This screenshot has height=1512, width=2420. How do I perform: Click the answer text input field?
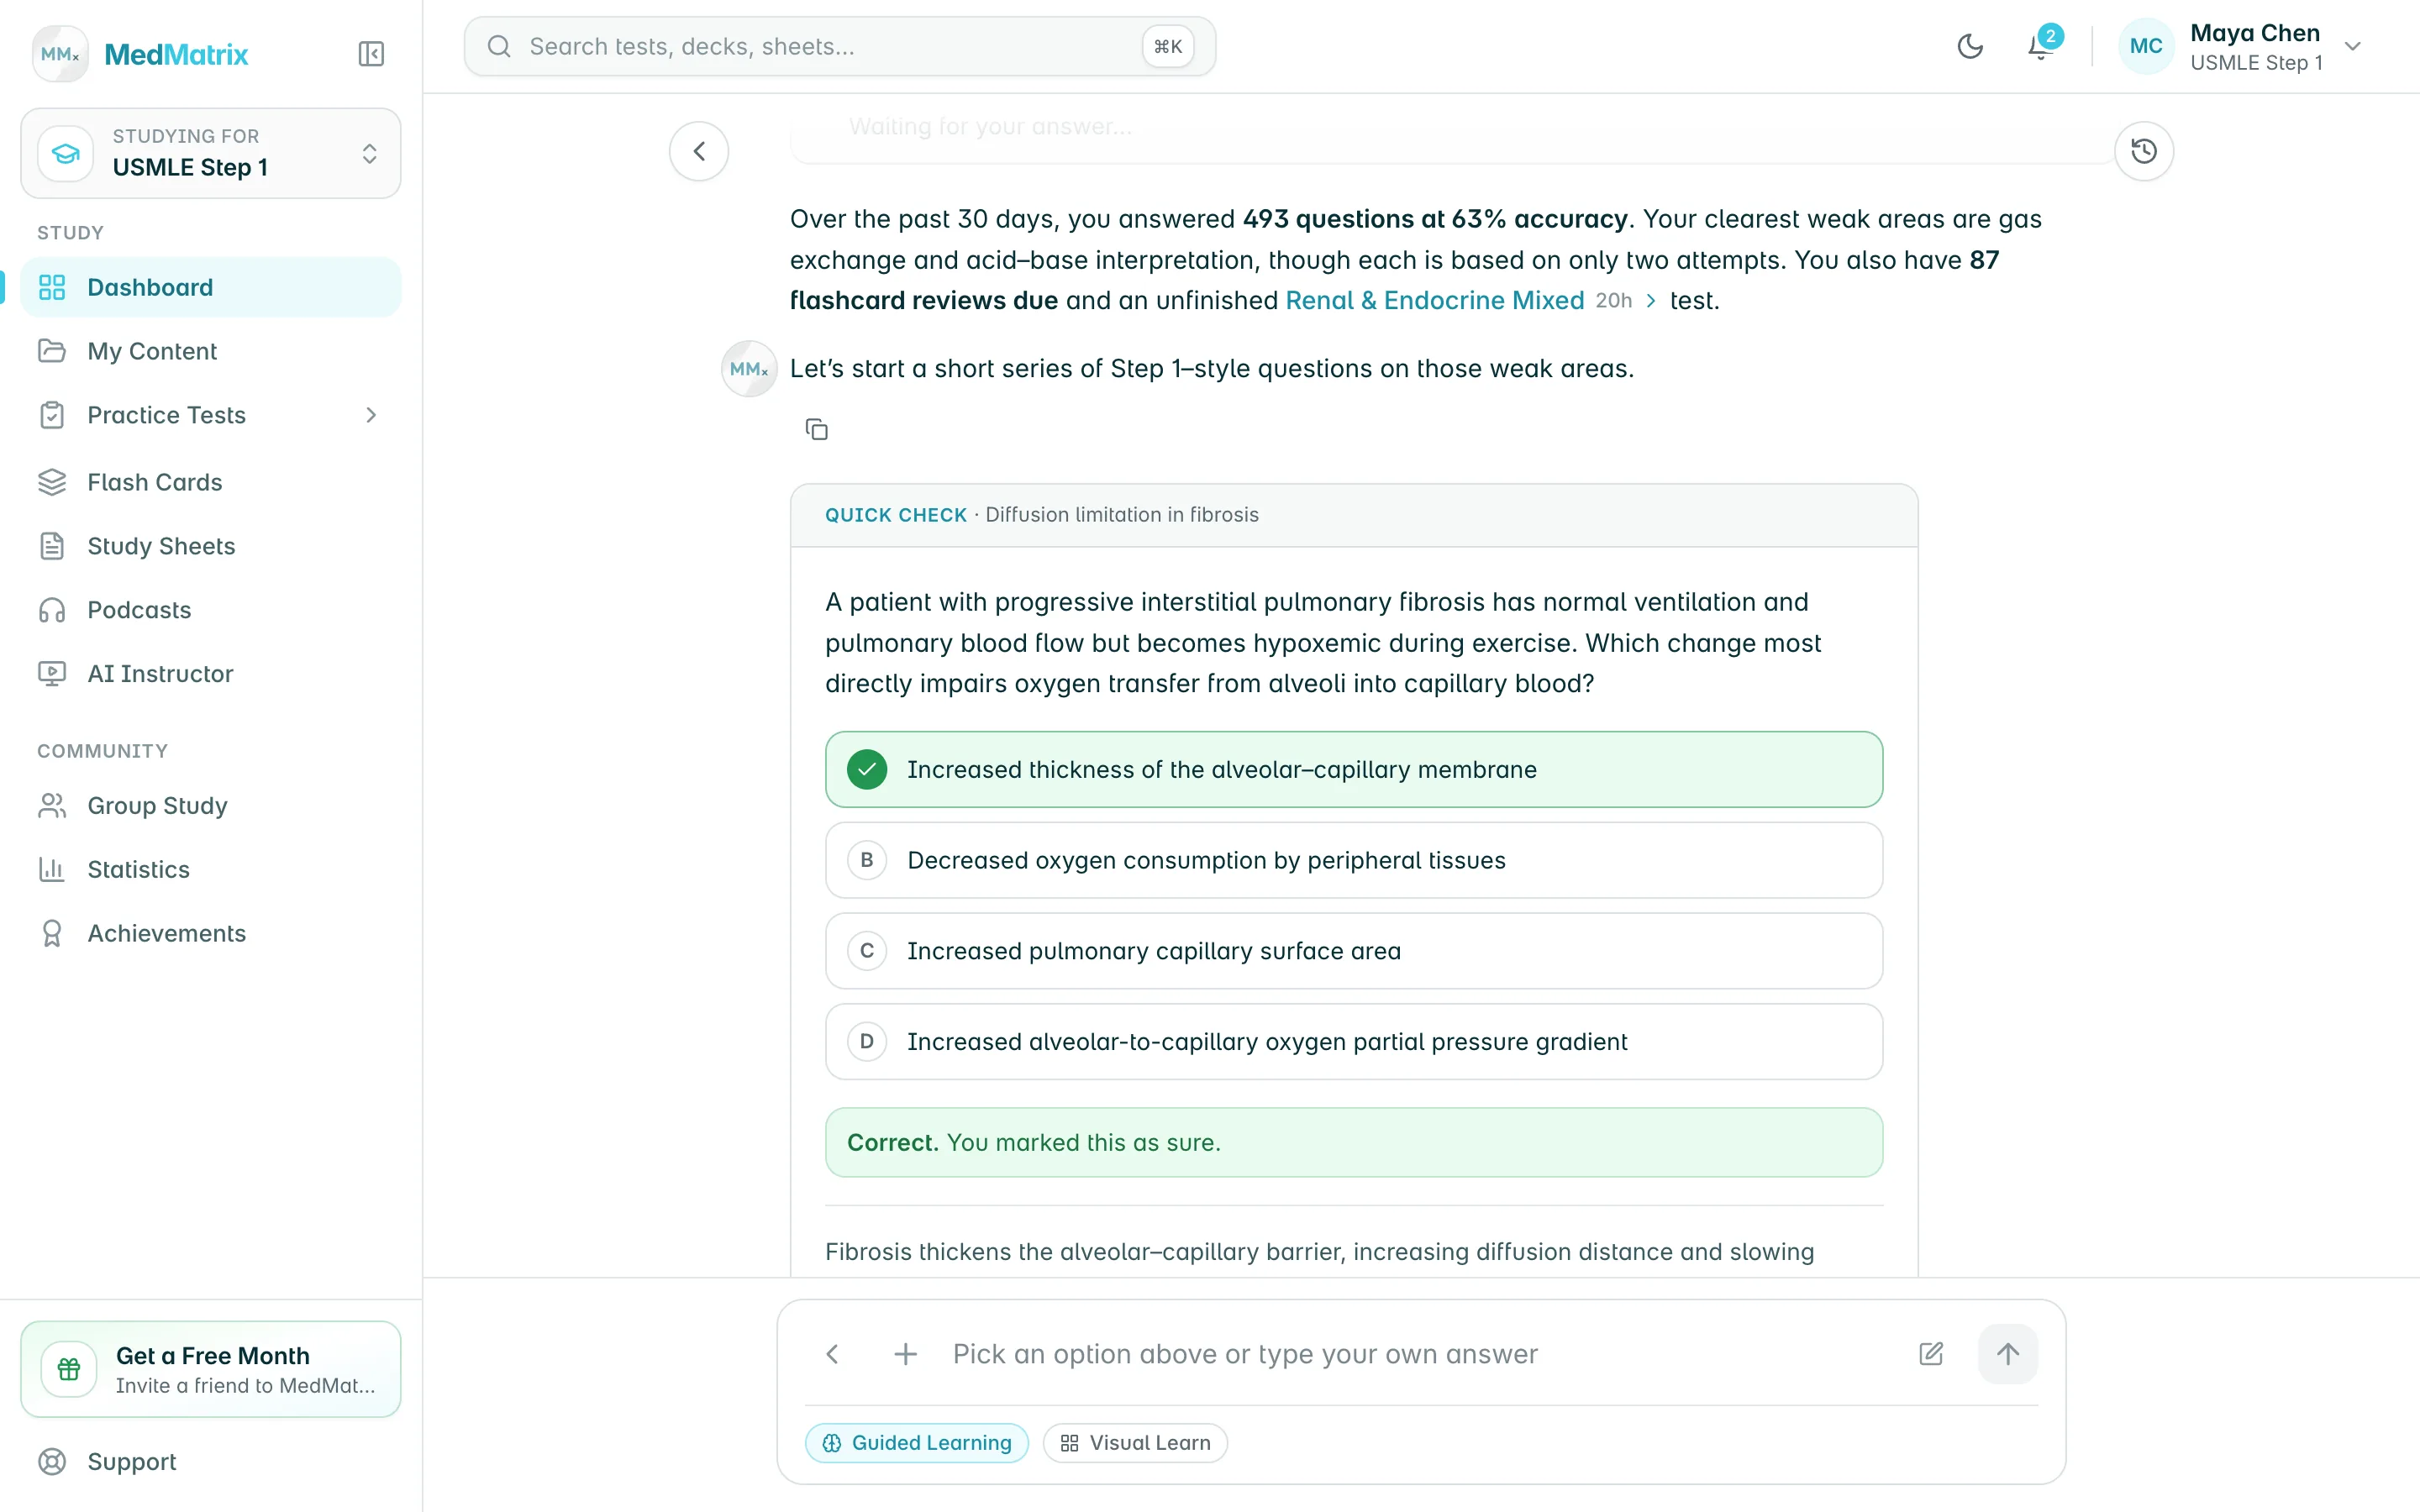pyautogui.click(x=1420, y=1354)
